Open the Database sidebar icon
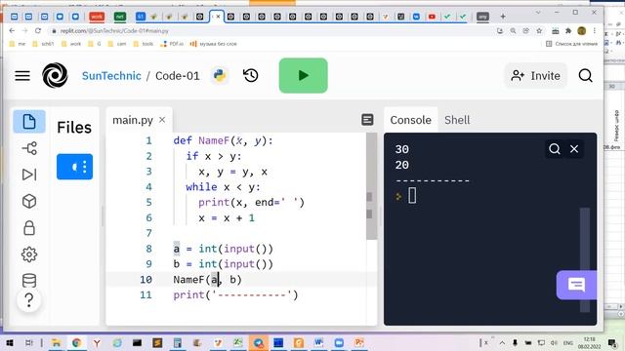Image resolution: width=625 pixels, height=351 pixels. point(29,281)
